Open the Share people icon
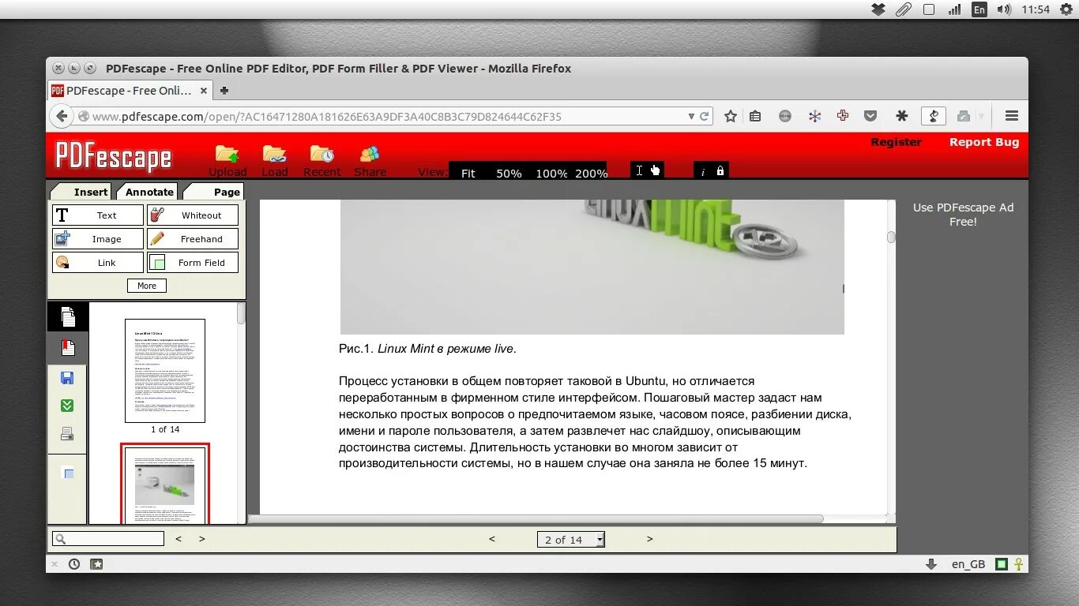1079x606 pixels. pos(370,154)
